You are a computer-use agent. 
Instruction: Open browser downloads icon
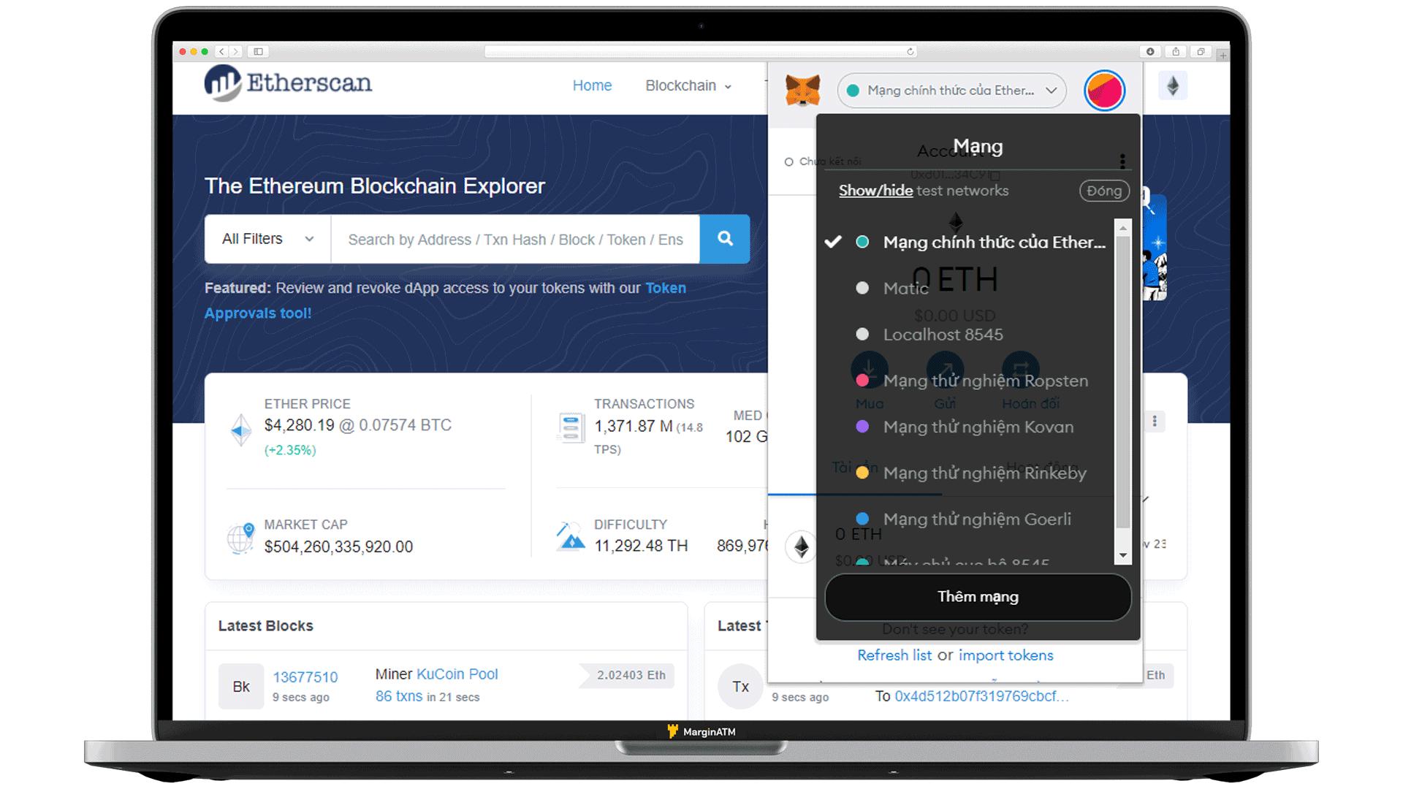(x=1150, y=52)
